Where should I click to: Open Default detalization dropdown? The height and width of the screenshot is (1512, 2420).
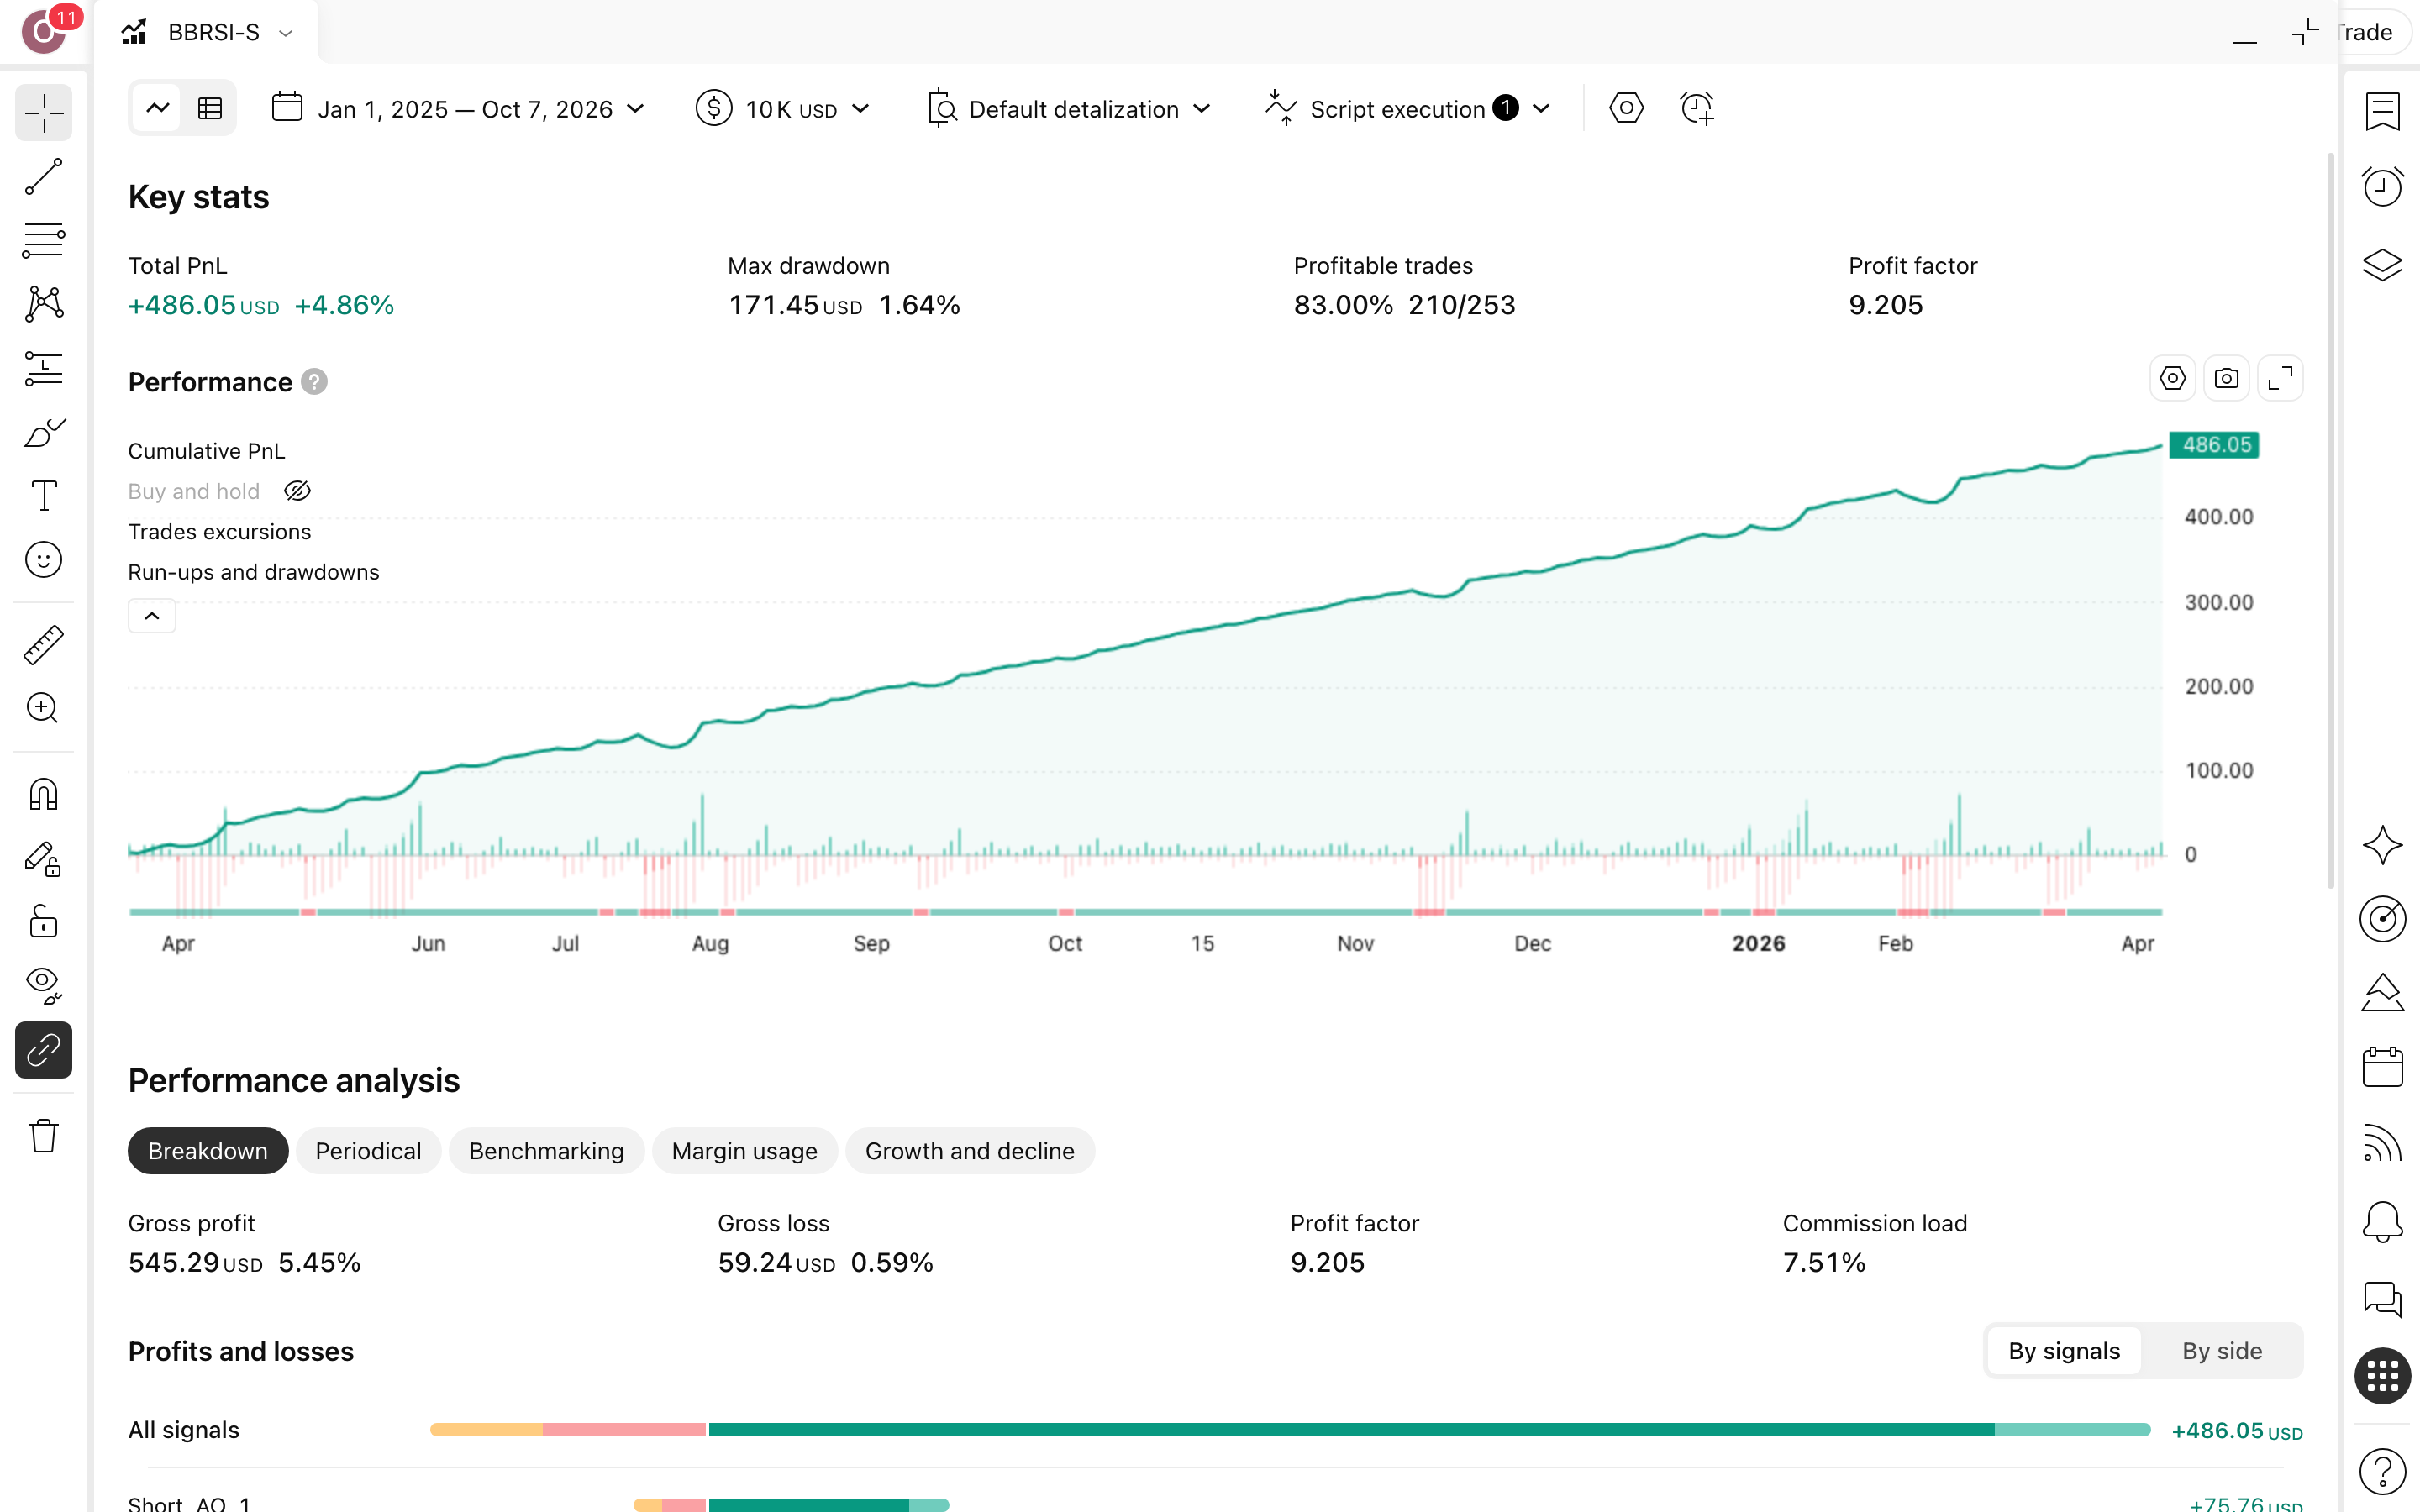(1069, 108)
